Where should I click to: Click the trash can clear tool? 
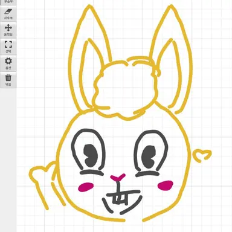tap(8, 80)
